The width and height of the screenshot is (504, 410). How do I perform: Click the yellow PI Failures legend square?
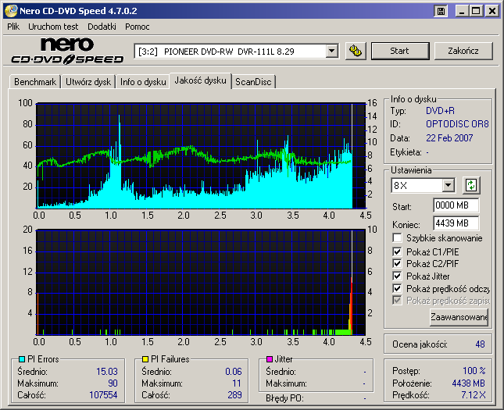pos(145,359)
